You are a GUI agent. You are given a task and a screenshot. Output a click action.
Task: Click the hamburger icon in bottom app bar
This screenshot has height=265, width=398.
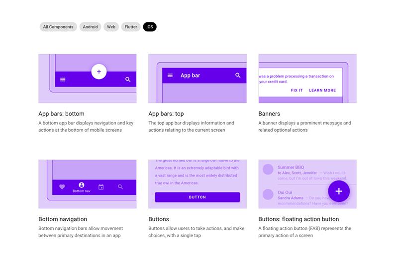pyautogui.click(x=63, y=80)
